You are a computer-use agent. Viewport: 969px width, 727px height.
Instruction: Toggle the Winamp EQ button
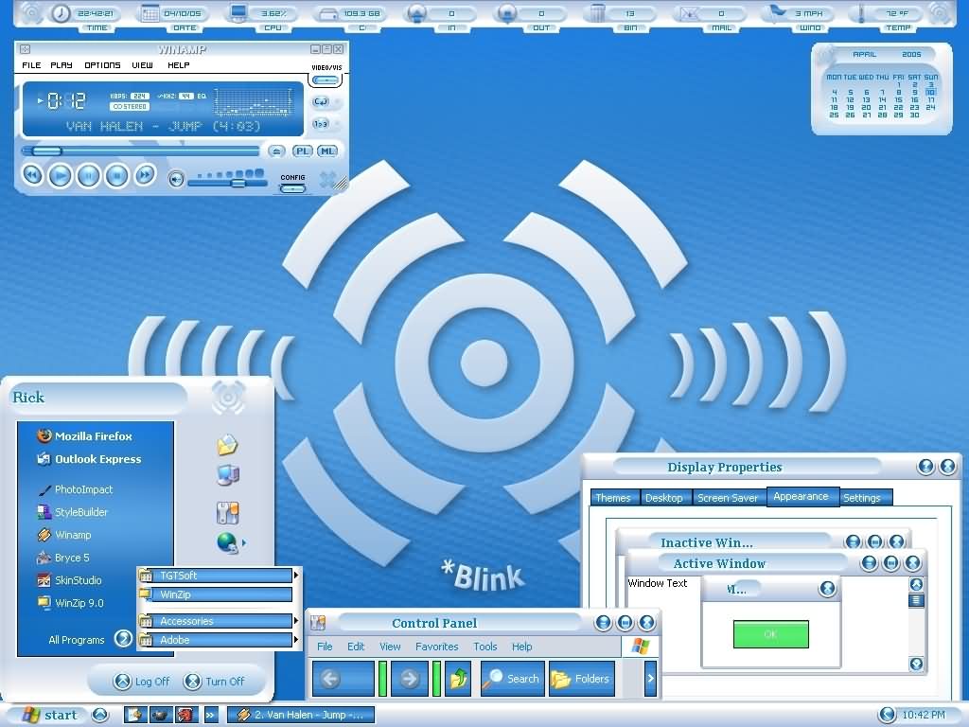pyautogui.click(x=202, y=96)
